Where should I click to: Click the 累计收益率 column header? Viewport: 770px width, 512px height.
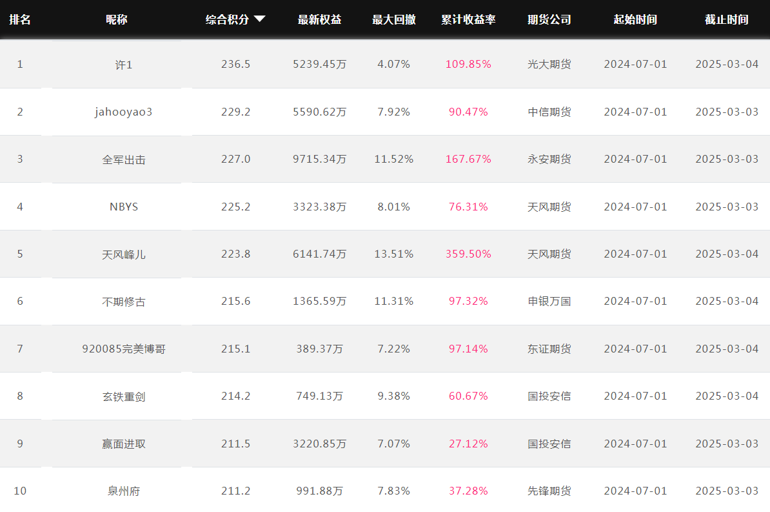468,19
